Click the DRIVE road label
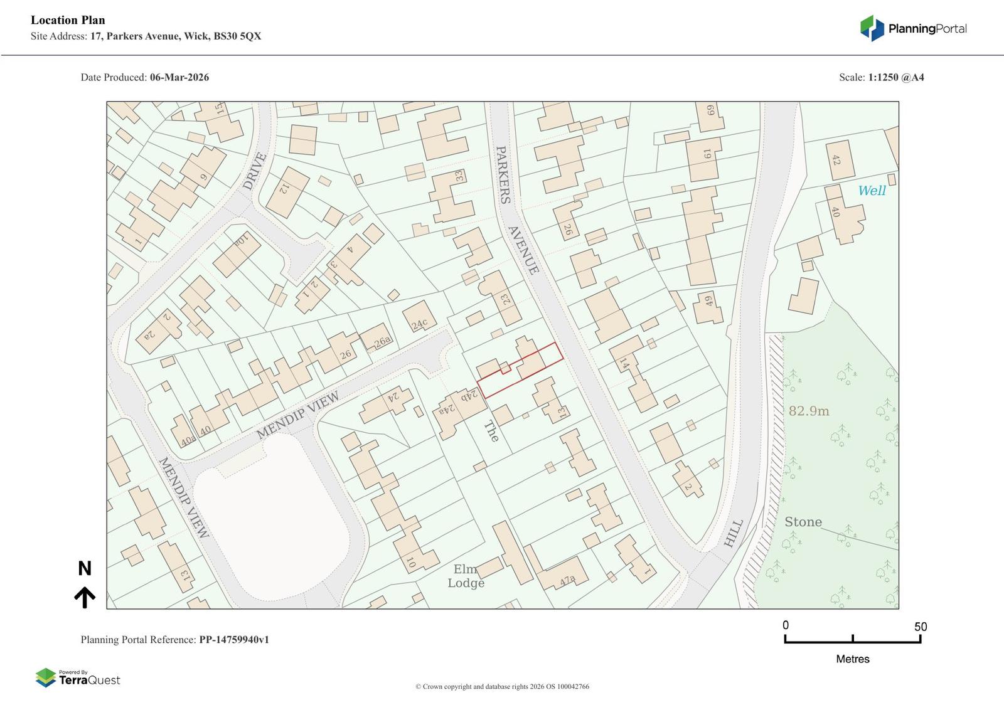 pyautogui.click(x=254, y=171)
